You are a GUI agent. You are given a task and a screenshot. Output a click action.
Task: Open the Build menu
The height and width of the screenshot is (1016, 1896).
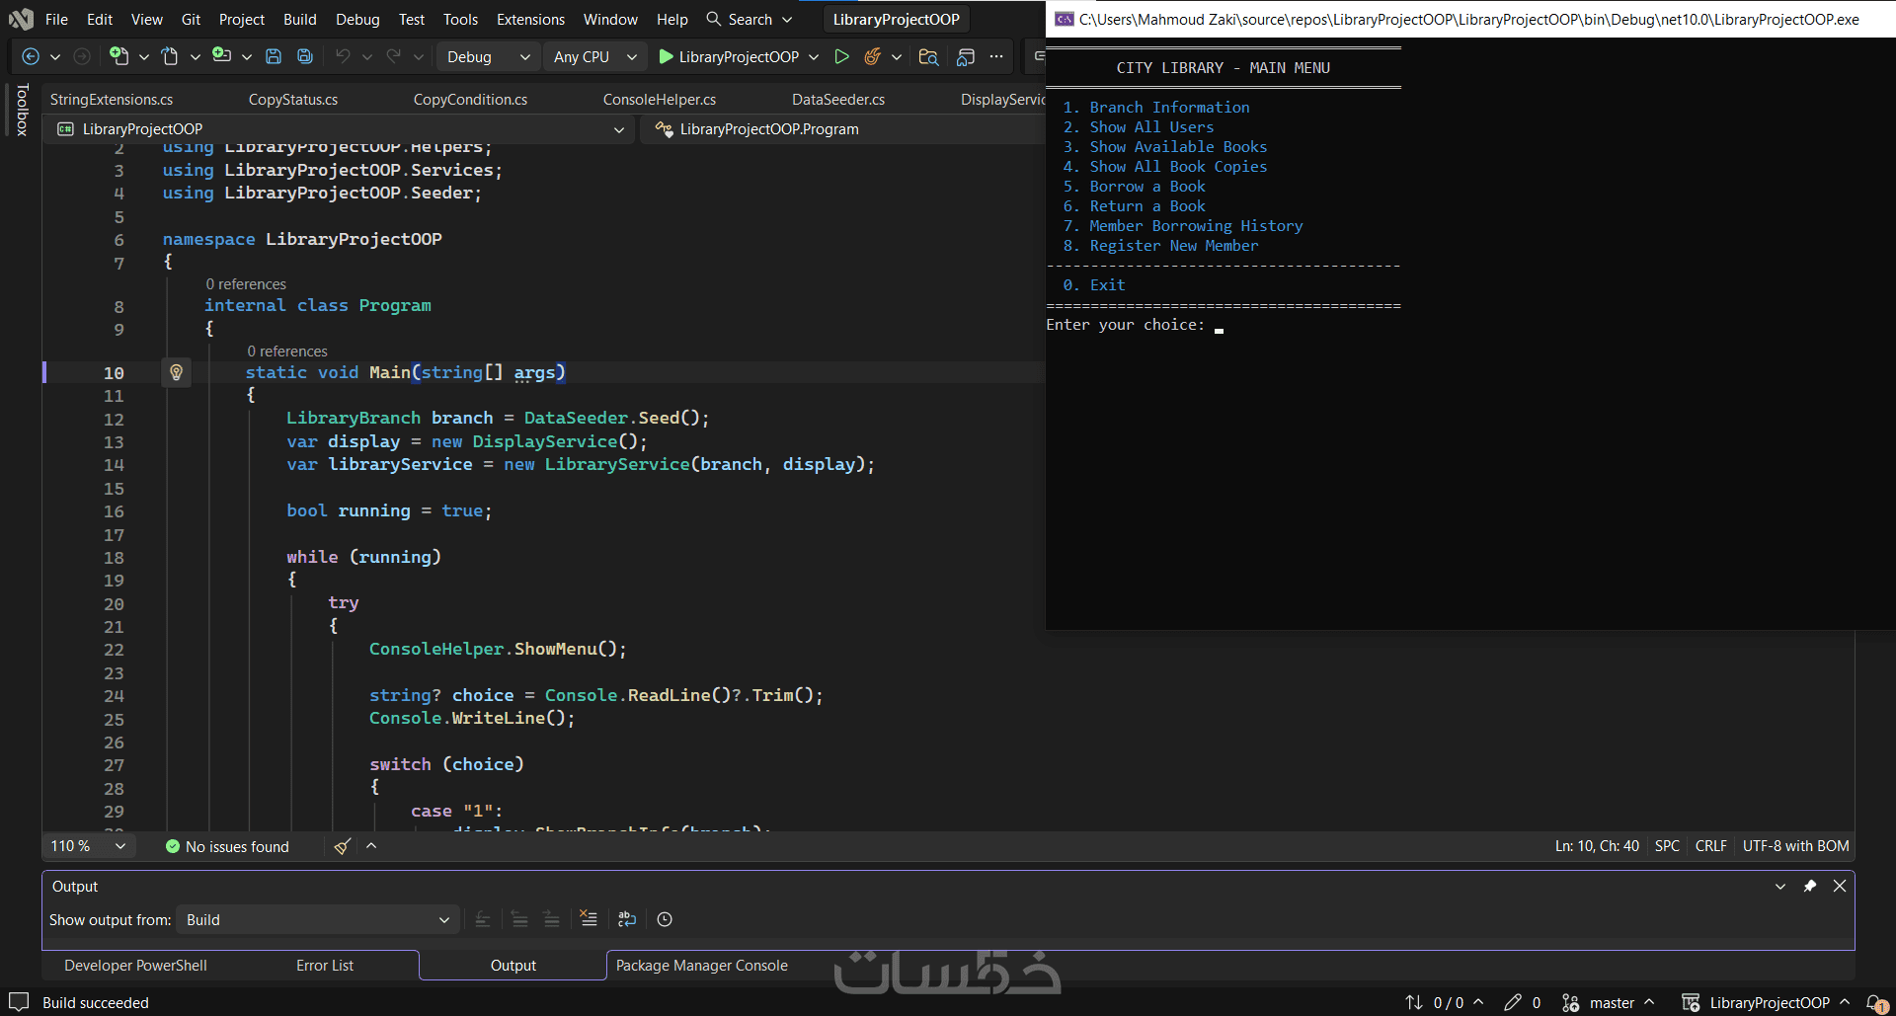click(300, 20)
